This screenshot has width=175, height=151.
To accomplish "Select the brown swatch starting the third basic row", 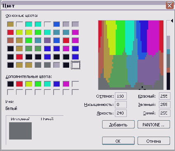I will point(10,41).
